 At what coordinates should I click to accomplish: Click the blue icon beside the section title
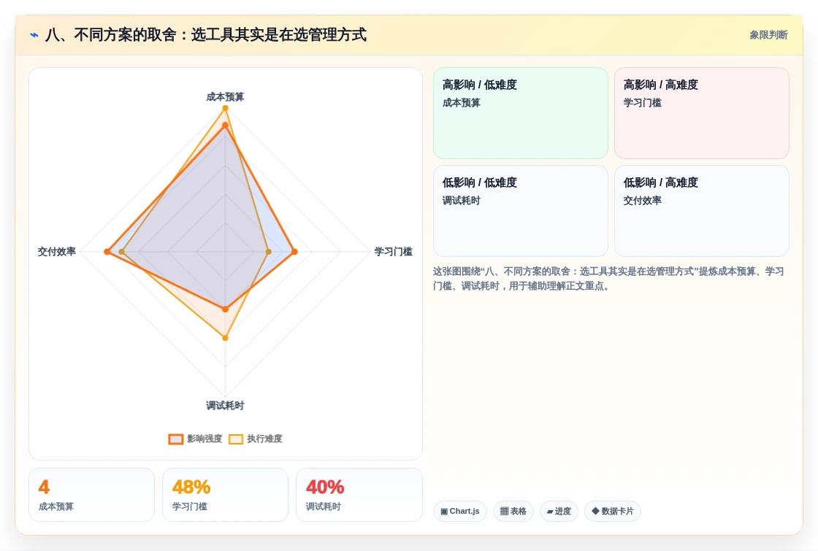[34, 35]
